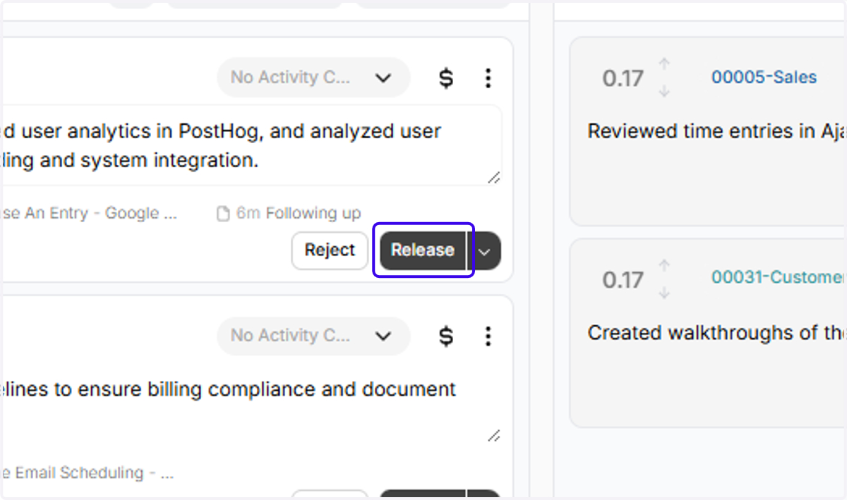Click the dollar icon on the billing compliance entry
847x500 pixels.
tap(446, 336)
